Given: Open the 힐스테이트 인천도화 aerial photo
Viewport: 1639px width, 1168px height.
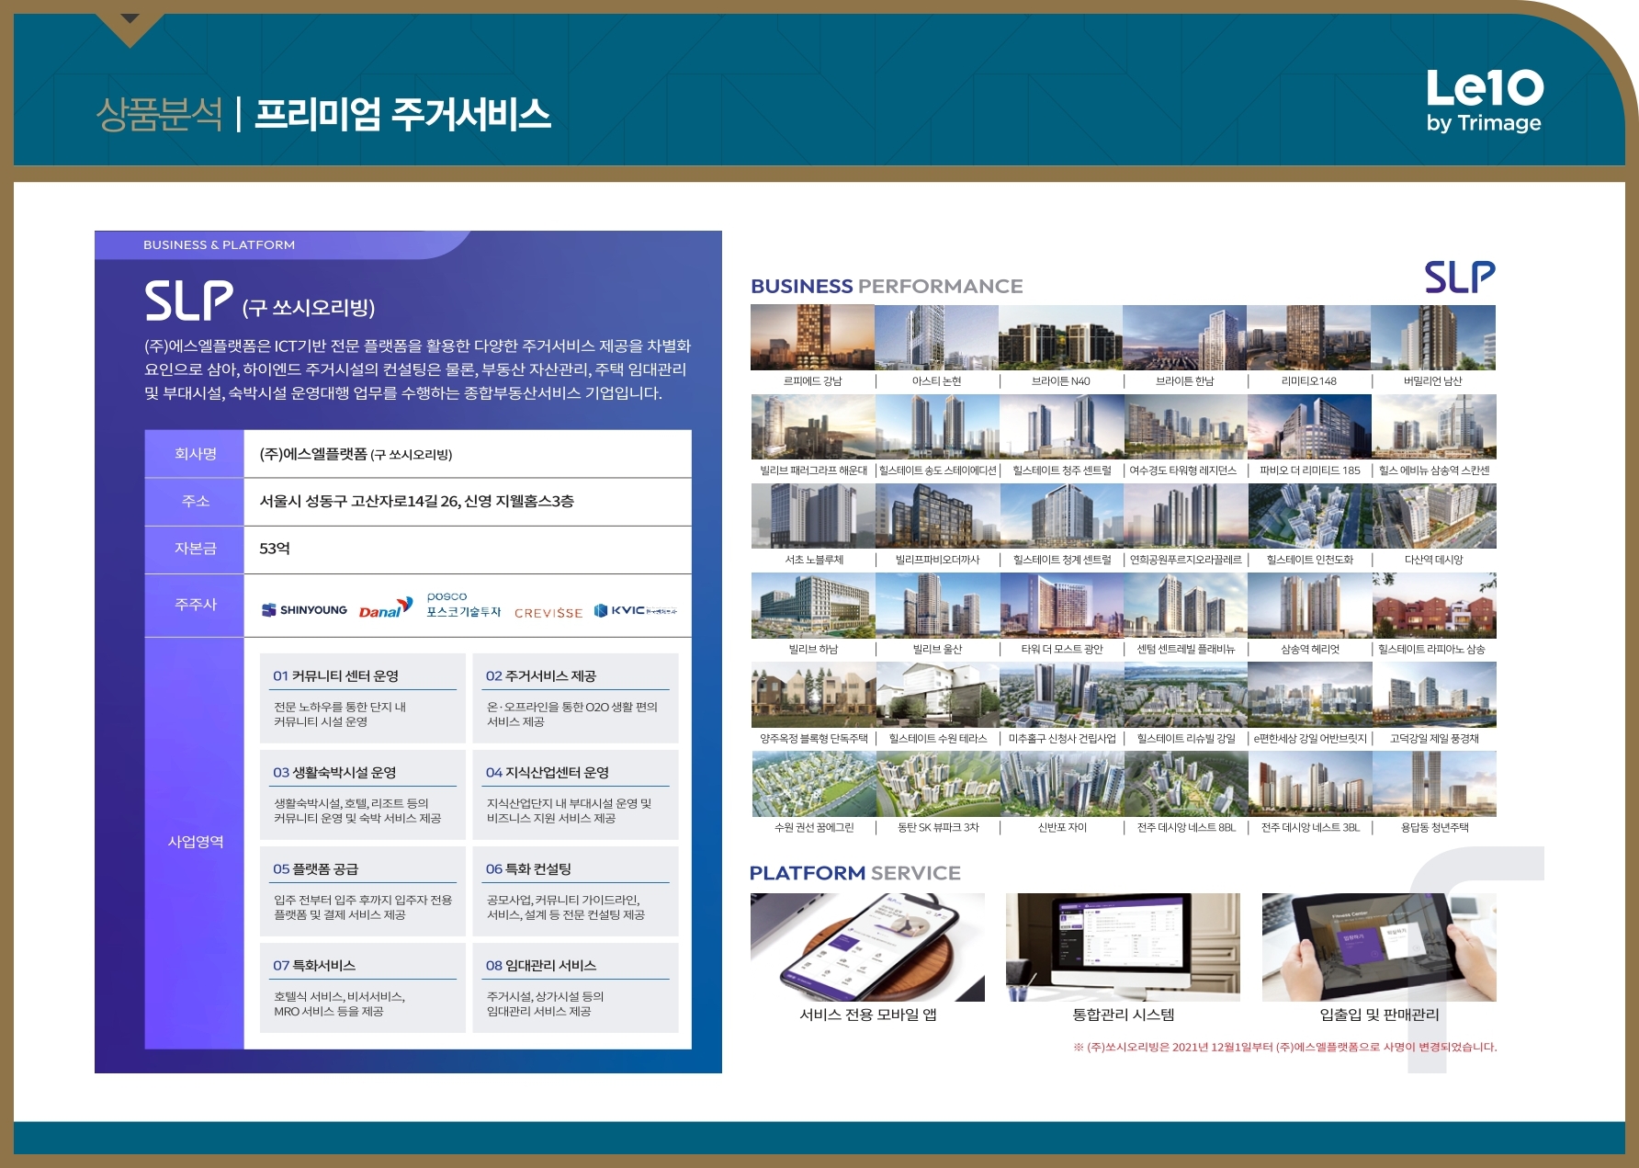Looking at the screenshot, I should [1309, 516].
